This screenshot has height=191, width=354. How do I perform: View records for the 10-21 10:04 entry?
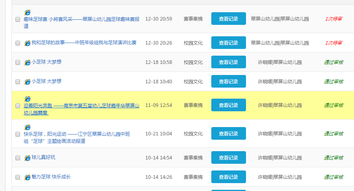tap(228, 134)
